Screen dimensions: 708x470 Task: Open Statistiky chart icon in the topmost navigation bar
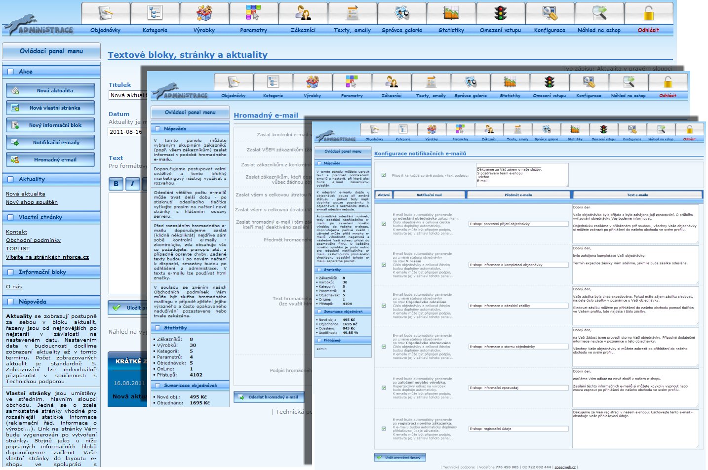(451, 13)
